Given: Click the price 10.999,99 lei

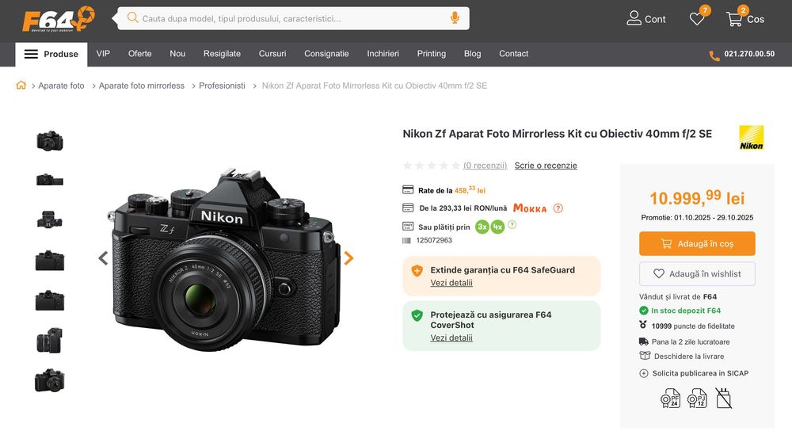Looking at the screenshot, I should pyautogui.click(x=697, y=198).
